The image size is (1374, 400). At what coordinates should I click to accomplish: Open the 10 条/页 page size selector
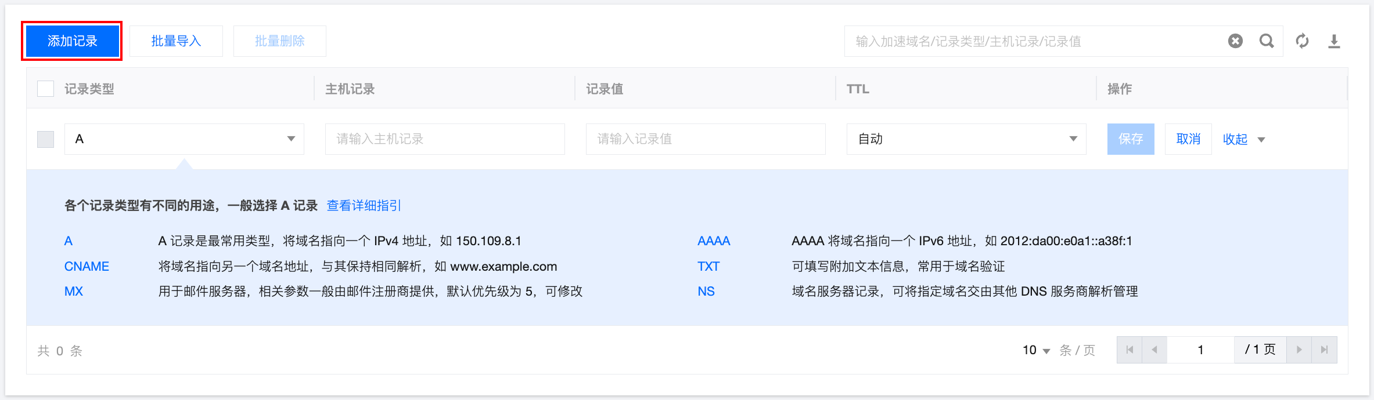click(1036, 350)
